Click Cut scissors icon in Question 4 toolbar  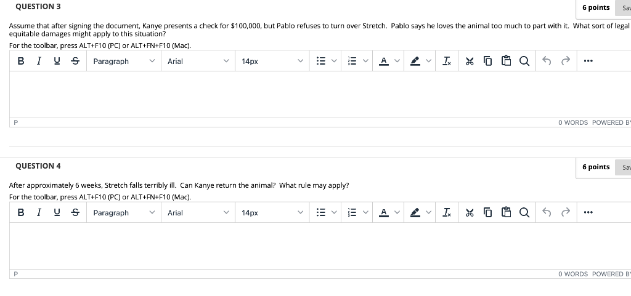click(469, 212)
